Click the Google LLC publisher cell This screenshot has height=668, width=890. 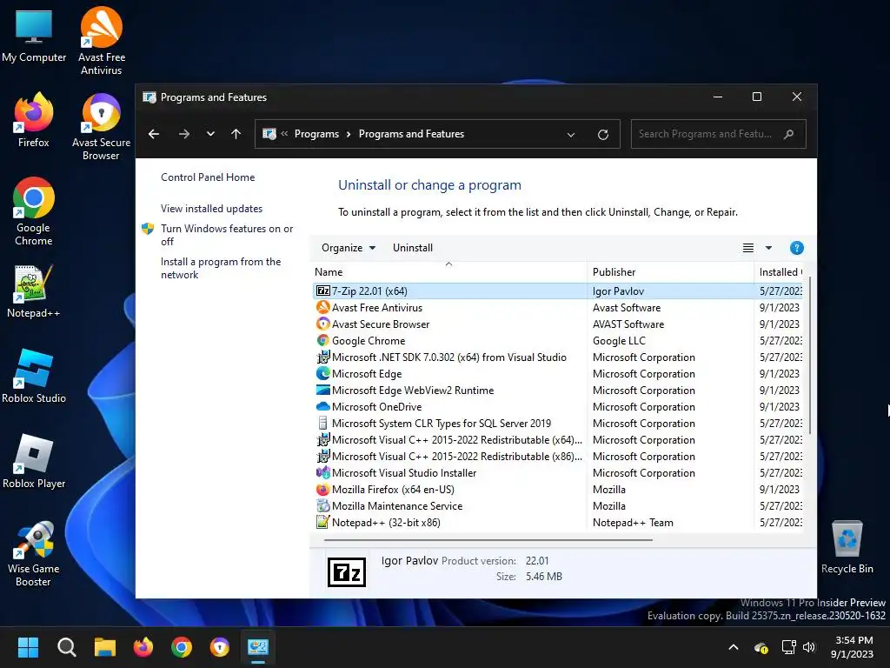point(619,340)
